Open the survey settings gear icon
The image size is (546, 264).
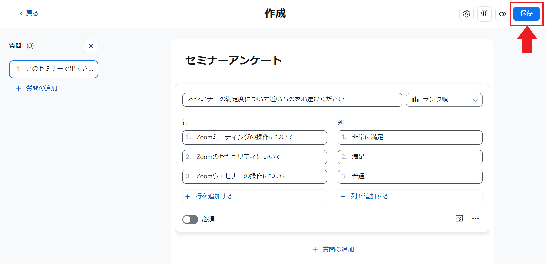(x=466, y=14)
